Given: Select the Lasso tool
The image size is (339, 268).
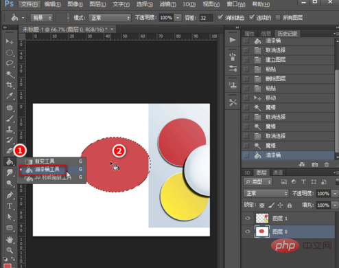Looking at the screenshot, I should pos(10,63).
